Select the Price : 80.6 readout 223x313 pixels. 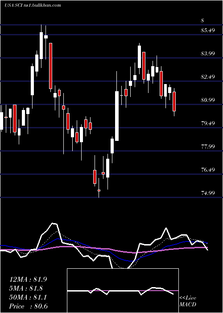29,306
